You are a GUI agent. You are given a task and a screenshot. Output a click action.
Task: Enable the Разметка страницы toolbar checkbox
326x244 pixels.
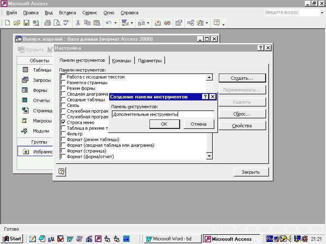click(x=63, y=83)
